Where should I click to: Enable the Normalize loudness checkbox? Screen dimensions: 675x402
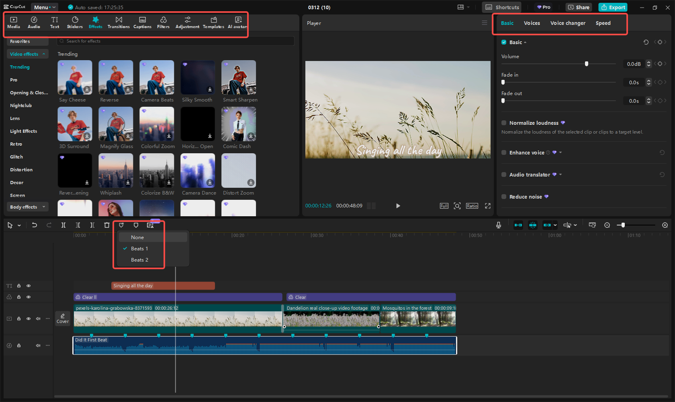pyautogui.click(x=504, y=123)
